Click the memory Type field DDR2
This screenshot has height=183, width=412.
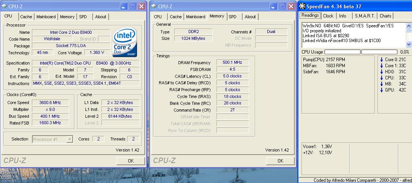(x=193, y=32)
